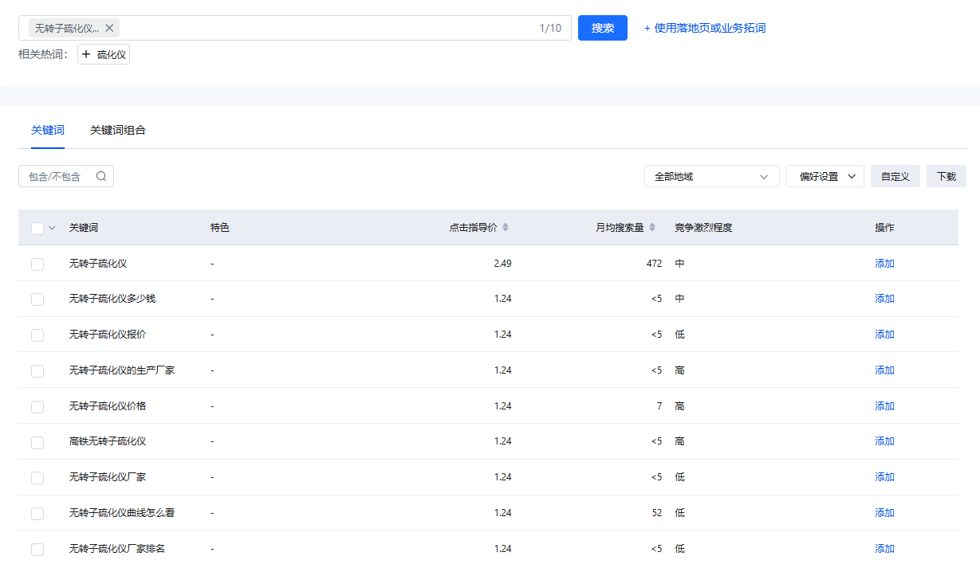Click the 下载 button

point(947,176)
